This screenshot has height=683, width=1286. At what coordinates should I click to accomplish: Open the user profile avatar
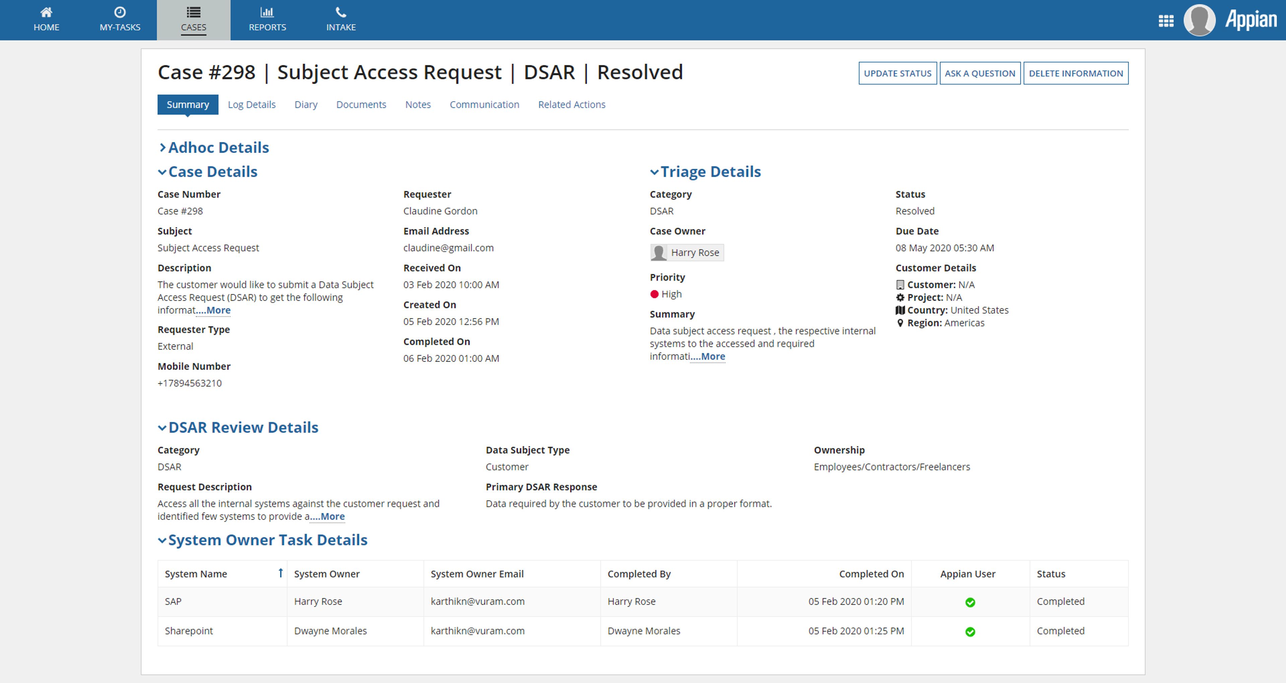tap(1199, 20)
